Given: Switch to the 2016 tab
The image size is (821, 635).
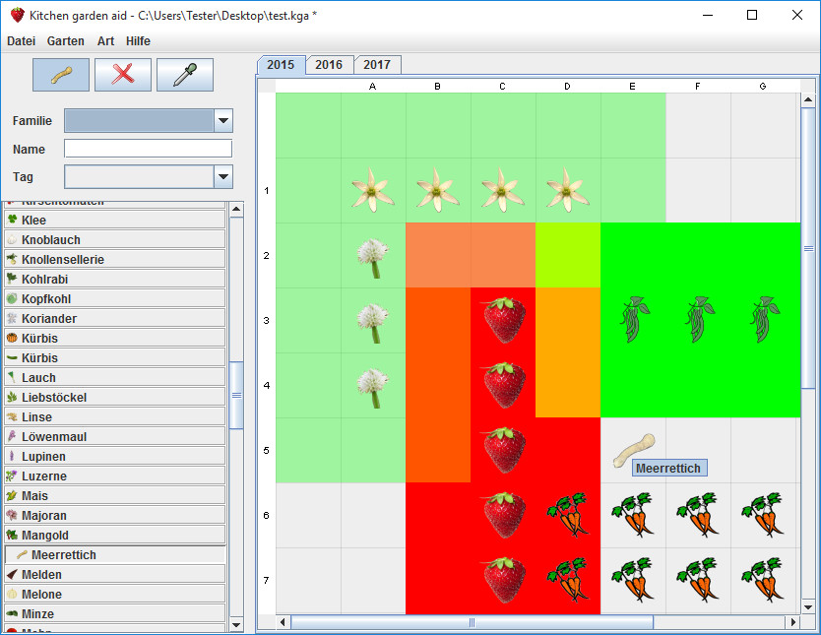Looking at the screenshot, I should point(329,65).
